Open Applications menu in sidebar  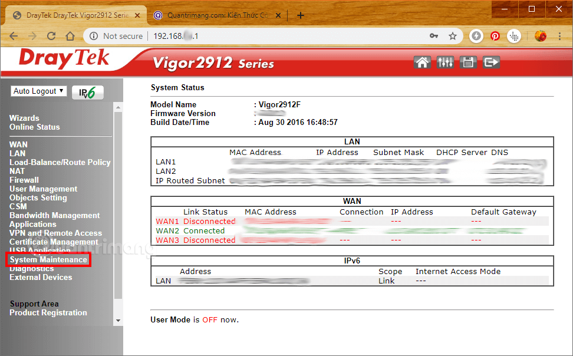[33, 225]
